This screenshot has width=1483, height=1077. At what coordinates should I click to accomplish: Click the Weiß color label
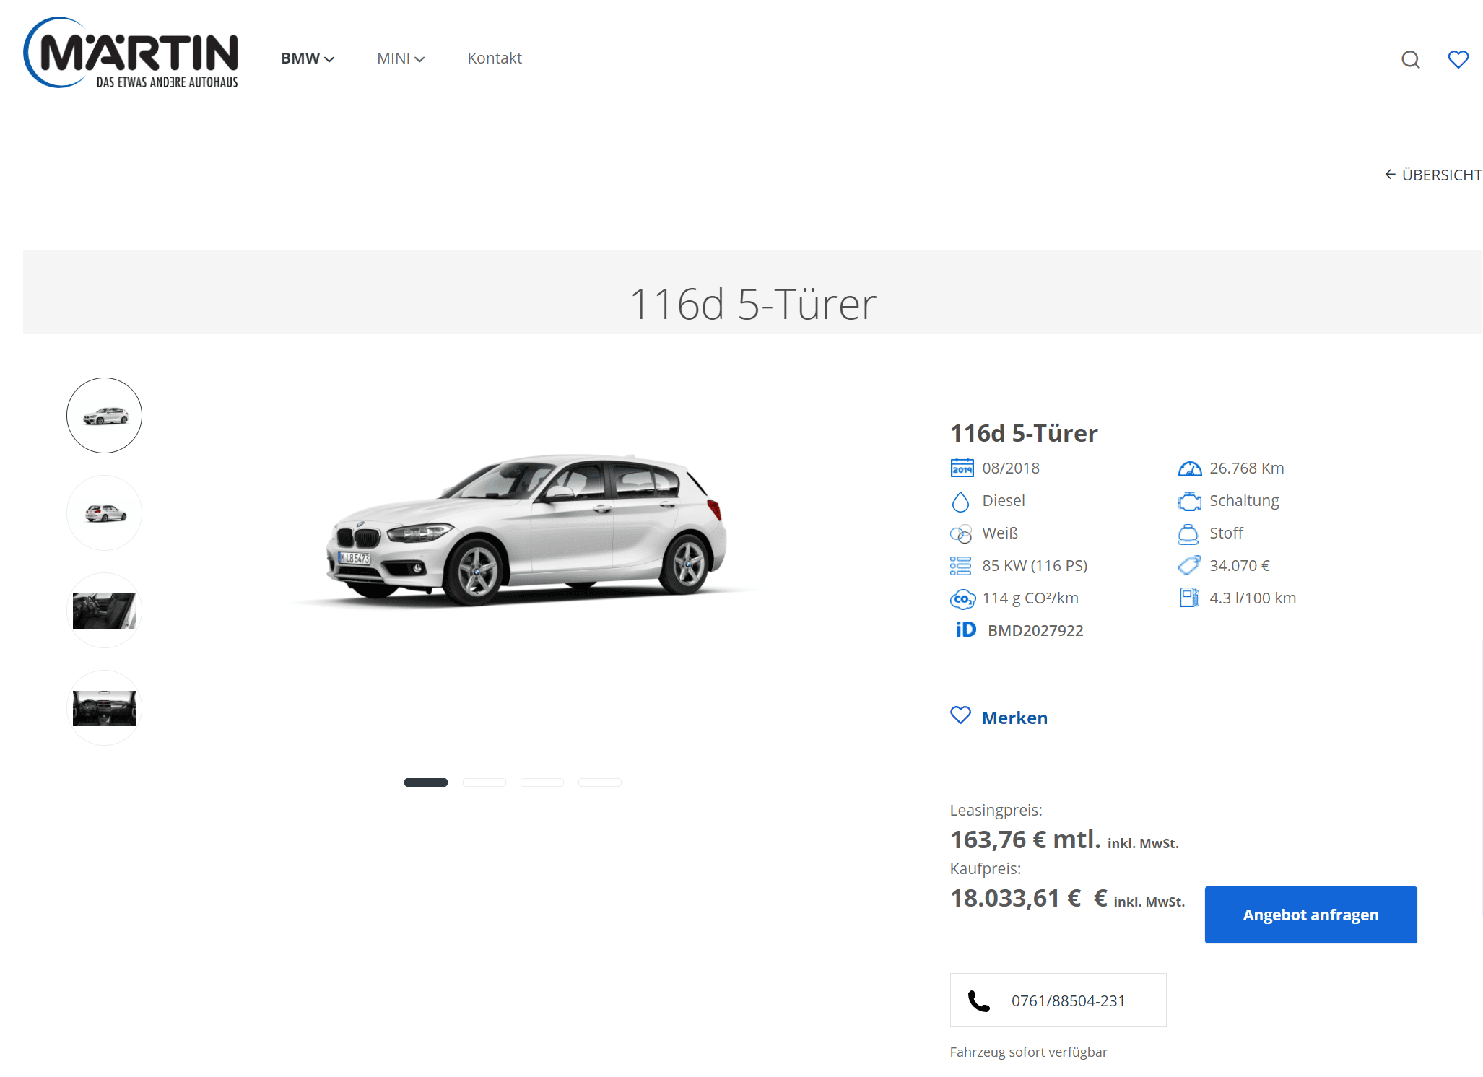pos(1000,533)
